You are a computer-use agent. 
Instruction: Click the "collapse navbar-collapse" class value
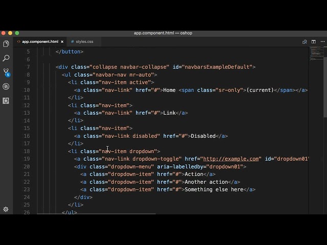[129, 67]
